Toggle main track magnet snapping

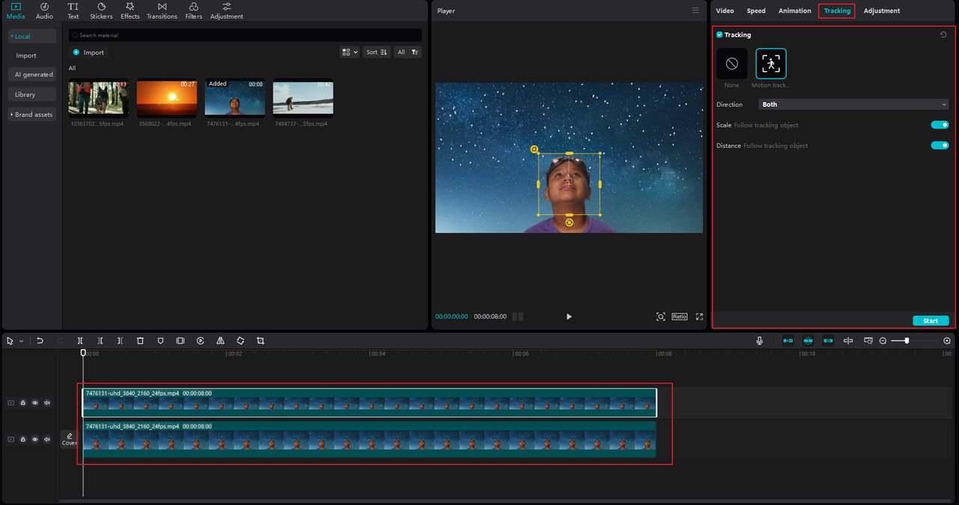tap(788, 341)
